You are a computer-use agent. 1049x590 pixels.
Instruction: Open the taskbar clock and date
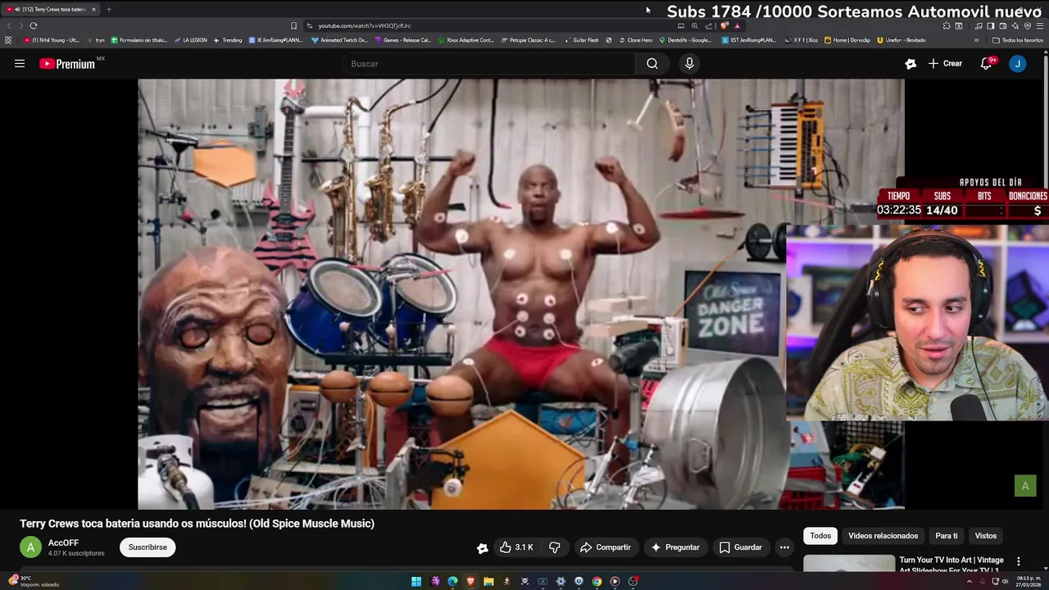click(1029, 581)
